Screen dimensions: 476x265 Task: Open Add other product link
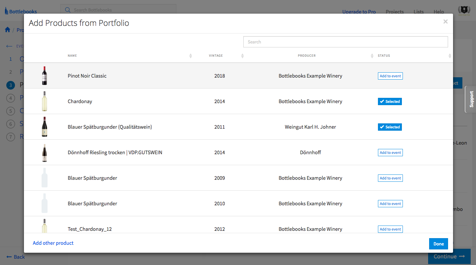coord(53,243)
